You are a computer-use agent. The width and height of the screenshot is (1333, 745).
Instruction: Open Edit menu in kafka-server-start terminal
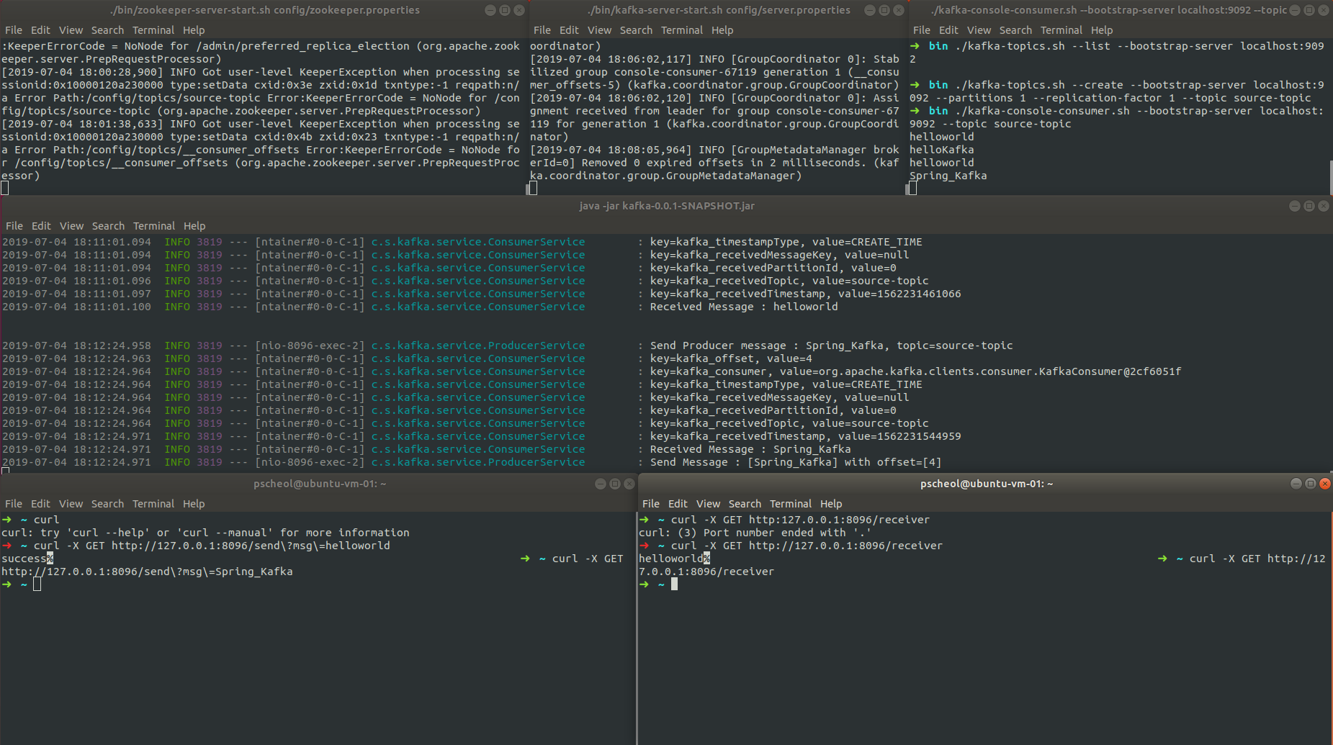(x=569, y=30)
